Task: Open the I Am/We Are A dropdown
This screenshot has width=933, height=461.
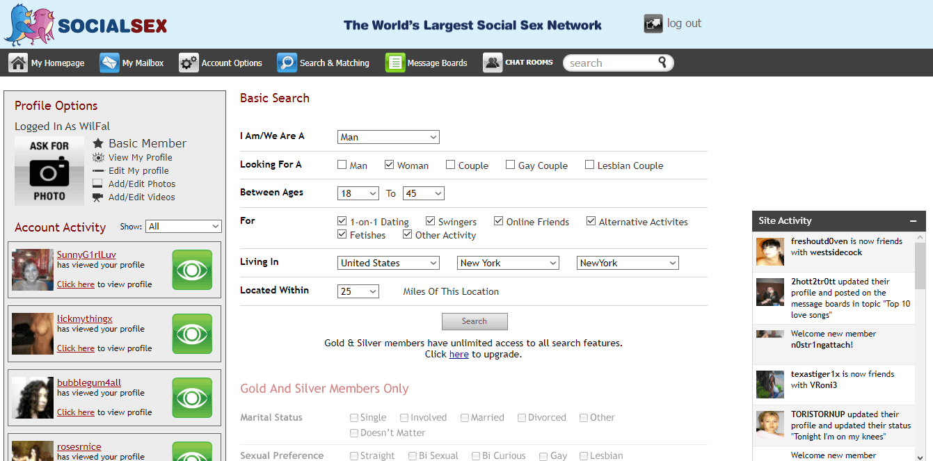Action: 388,137
